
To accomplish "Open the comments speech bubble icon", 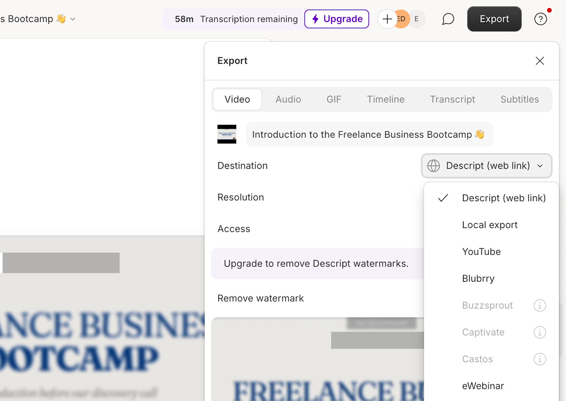I will coord(448,19).
